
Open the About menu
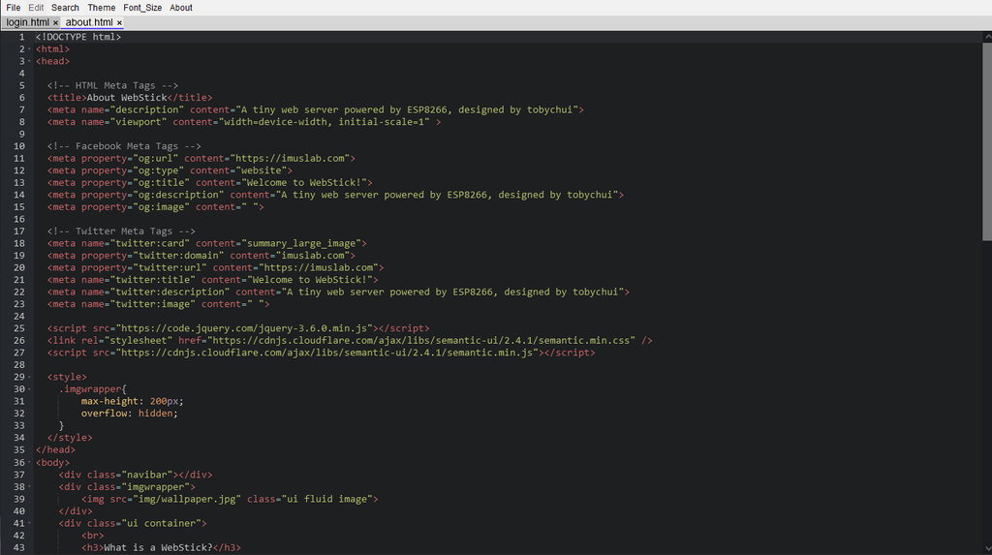click(x=181, y=8)
